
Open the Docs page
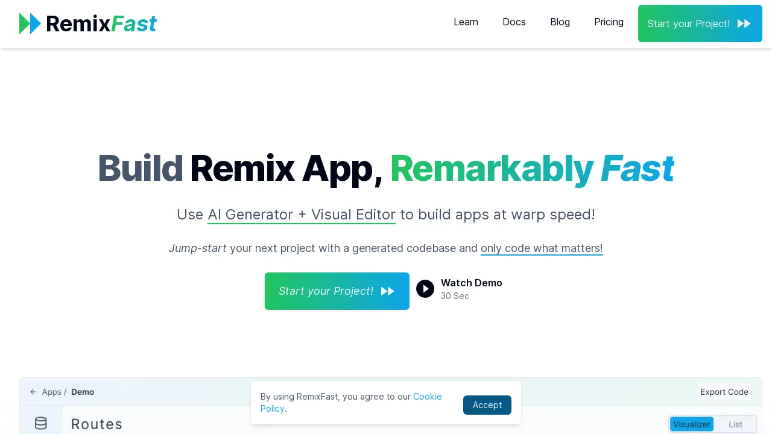(514, 22)
